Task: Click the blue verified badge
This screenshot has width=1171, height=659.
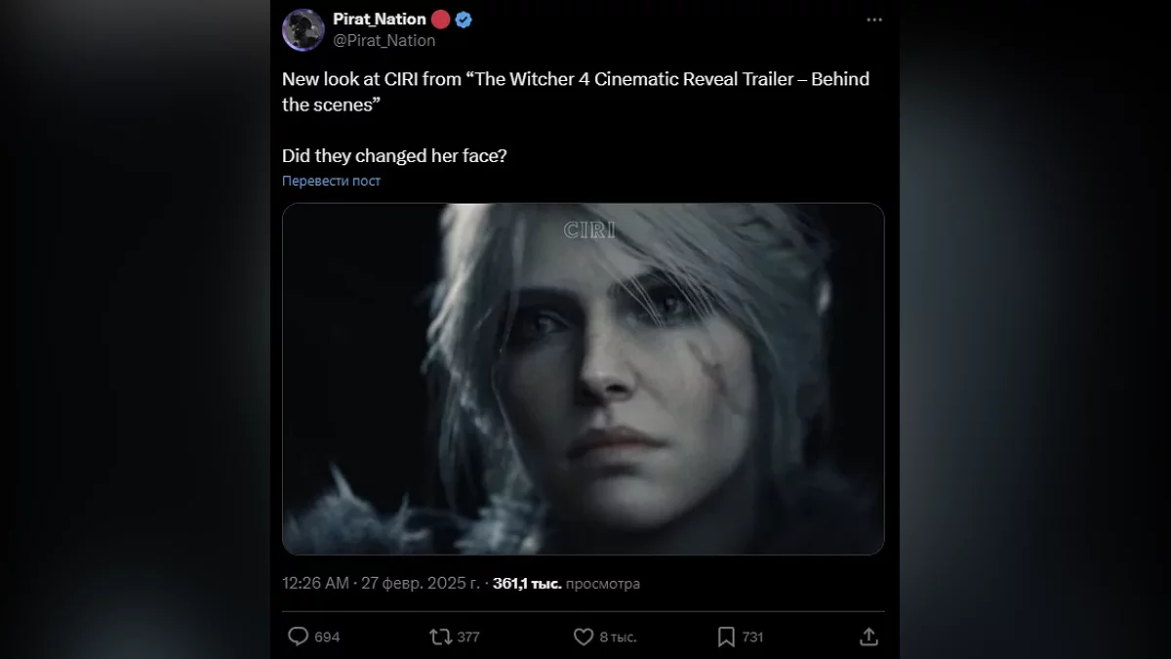Action: click(x=464, y=20)
